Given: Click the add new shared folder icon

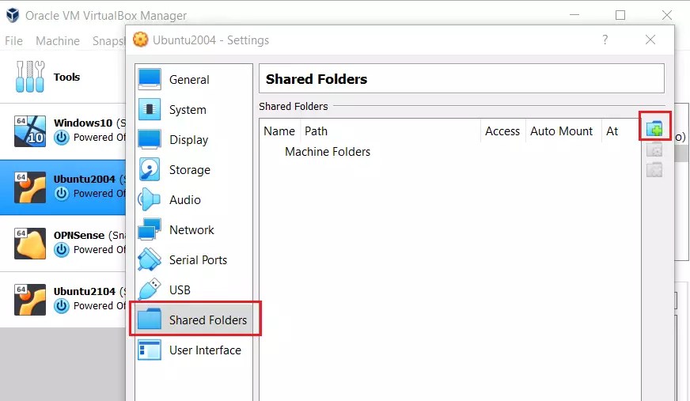Looking at the screenshot, I should (654, 129).
